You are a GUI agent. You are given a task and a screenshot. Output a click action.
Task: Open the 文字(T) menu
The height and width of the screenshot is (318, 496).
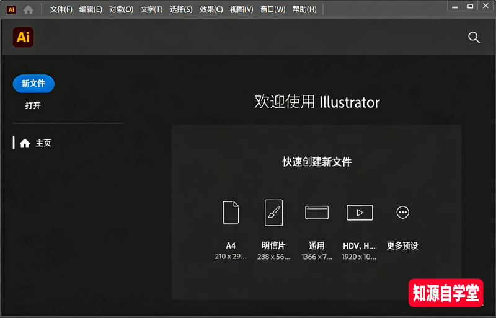[151, 9]
